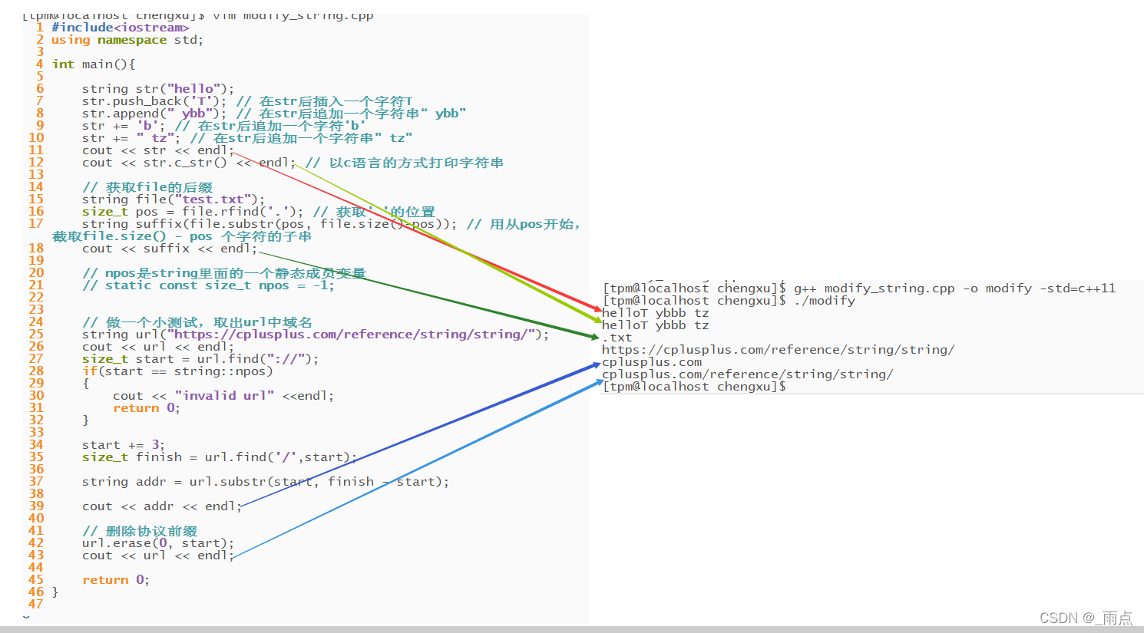The height and width of the screenshot is (633, 1144).
Task: Select the '.txt' terminal output line
Action: (617, 338)
